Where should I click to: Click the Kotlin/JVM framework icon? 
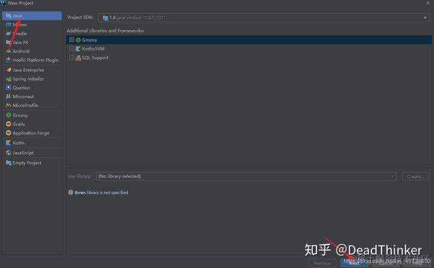[78, 49]
